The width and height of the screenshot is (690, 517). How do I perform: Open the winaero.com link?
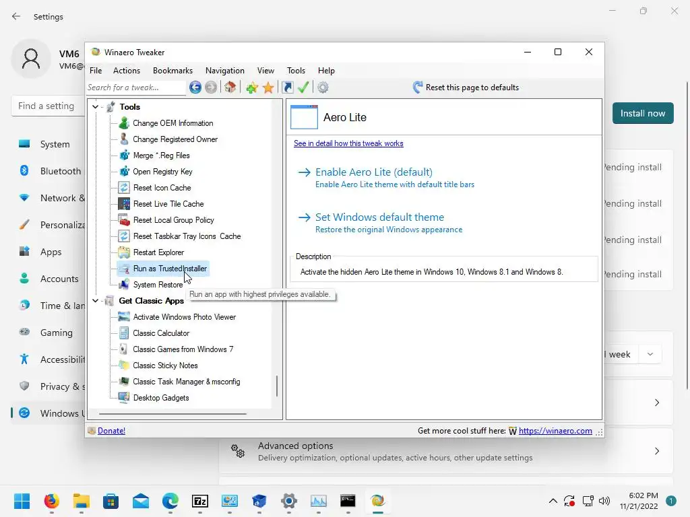tap(555, 431)
